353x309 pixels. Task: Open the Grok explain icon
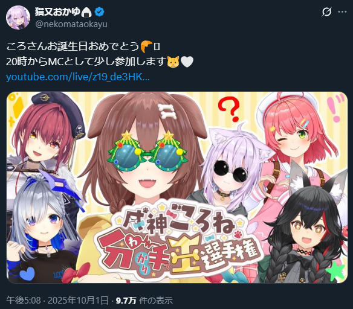tap(326, 11)
